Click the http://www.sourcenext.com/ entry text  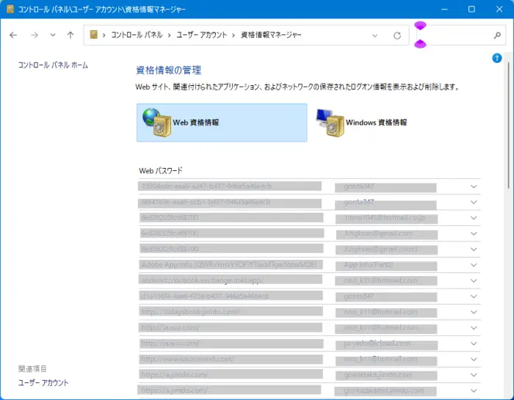tap(187, 359)
